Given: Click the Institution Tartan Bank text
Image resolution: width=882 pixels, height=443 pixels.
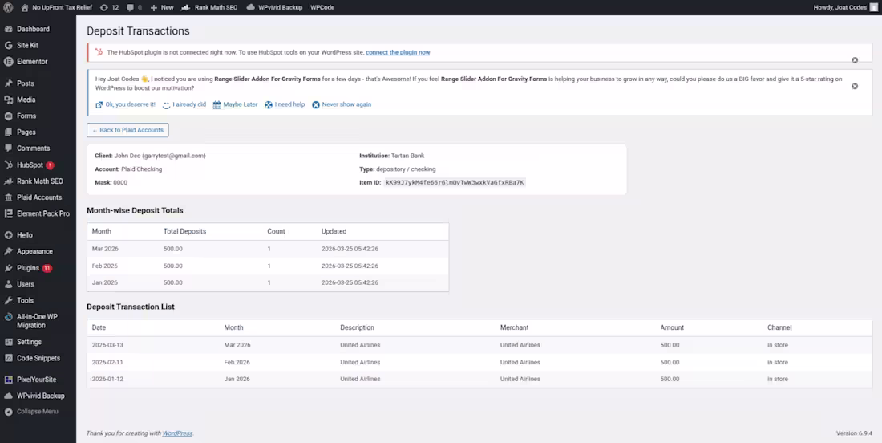Looking at the screenshot, I should 391,156.
